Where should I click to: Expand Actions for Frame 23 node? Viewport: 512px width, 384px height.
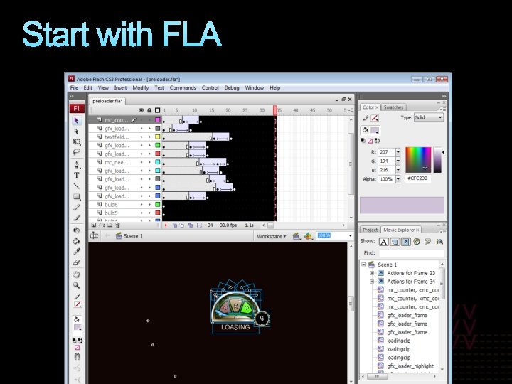(x=372, y=273)
